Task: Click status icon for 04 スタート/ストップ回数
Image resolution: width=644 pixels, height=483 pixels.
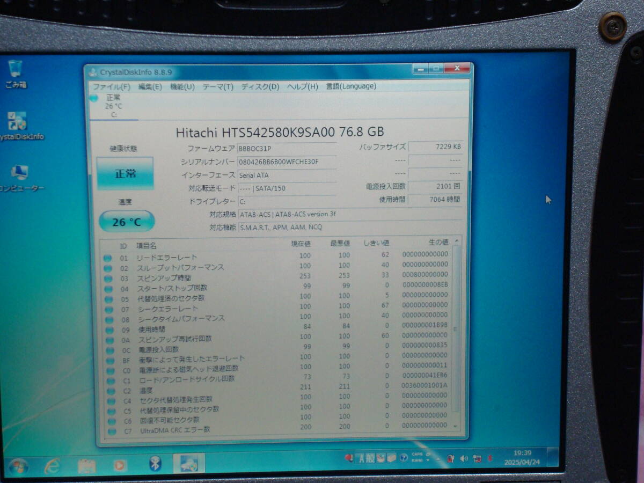Action: click(109, 289)
